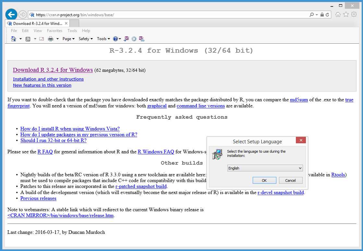
Task: Click the graphical md5sum link
Action: click(x=157, y=106)
